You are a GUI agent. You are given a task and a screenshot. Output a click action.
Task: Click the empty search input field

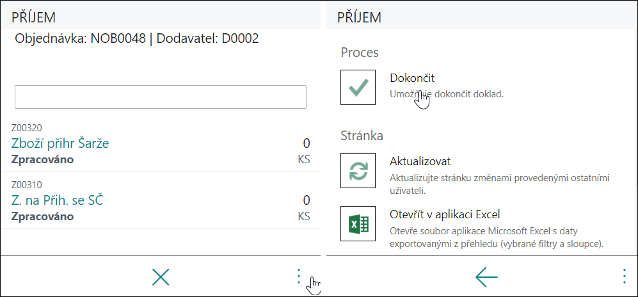[161, 97]
